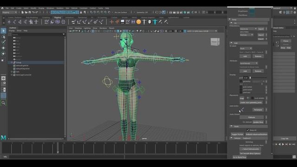Toggle the joint-orient checkbox
Viewport: 297px width, 167px height.
(241, 90)
